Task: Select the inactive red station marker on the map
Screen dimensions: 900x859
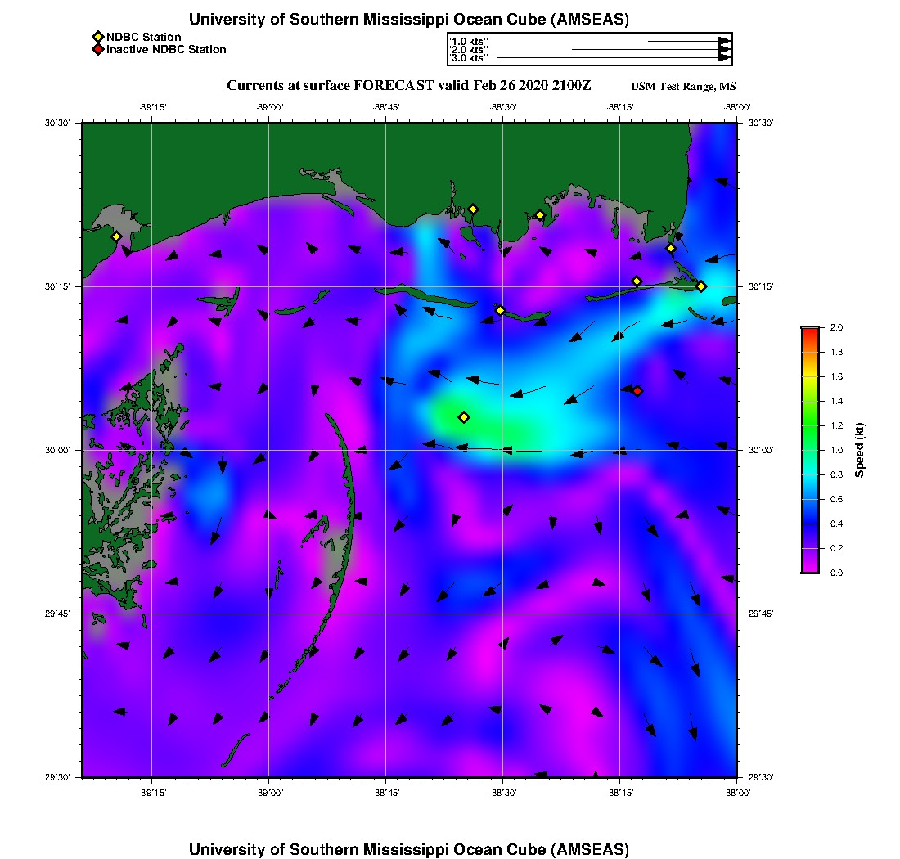Action: pyautogui.click(x=637, y=391)
